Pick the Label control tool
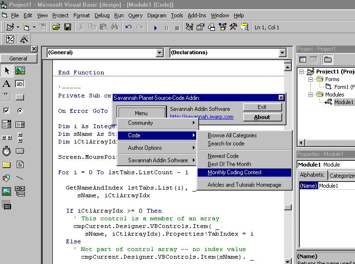 (x=7, y=84)
